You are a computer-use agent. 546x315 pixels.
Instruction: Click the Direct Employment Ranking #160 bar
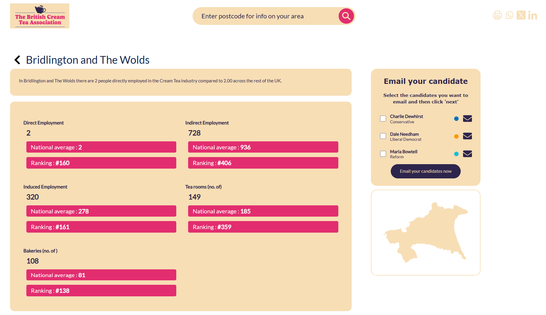click(101, 163)
